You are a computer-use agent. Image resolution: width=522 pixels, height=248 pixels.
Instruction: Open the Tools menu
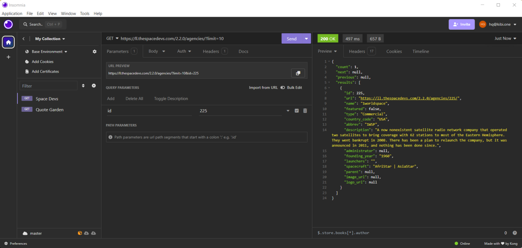[x=84, y=13]
